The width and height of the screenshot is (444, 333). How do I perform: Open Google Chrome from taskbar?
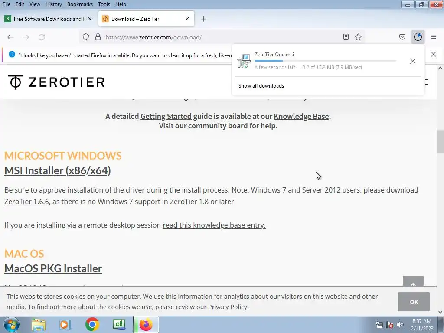tap(92, 324)
